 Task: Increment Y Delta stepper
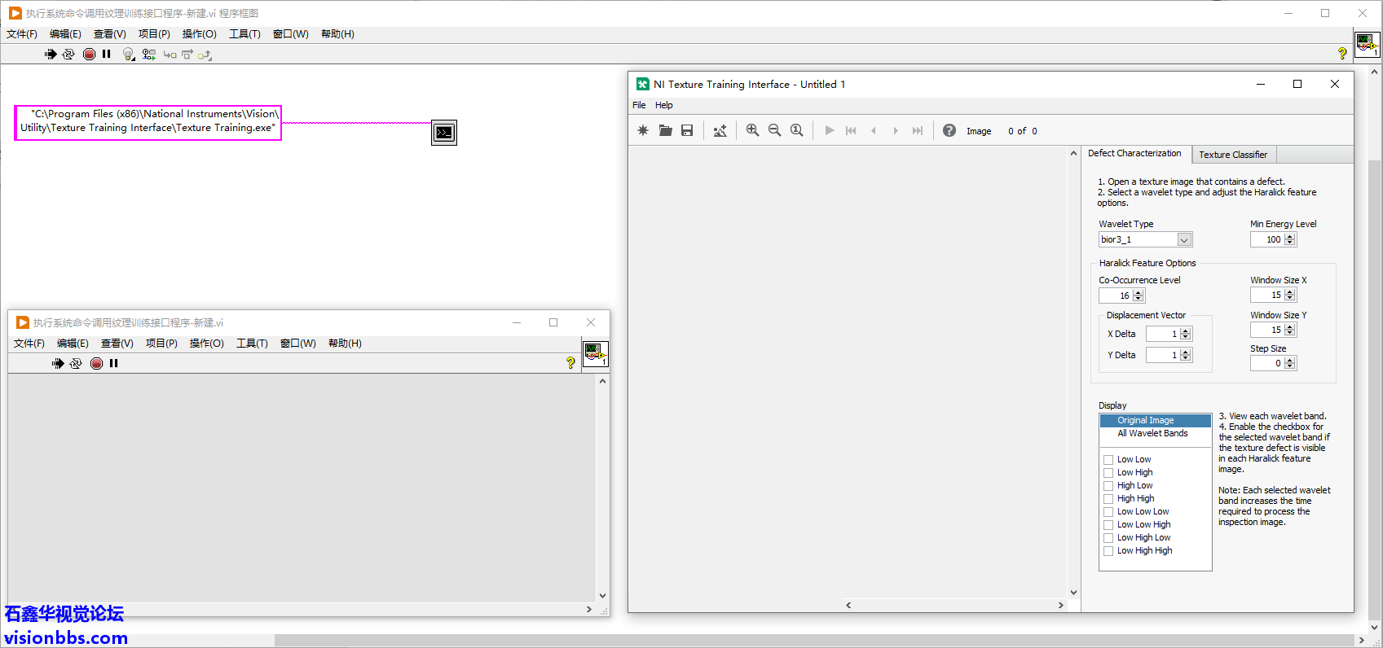point(1186,352)
